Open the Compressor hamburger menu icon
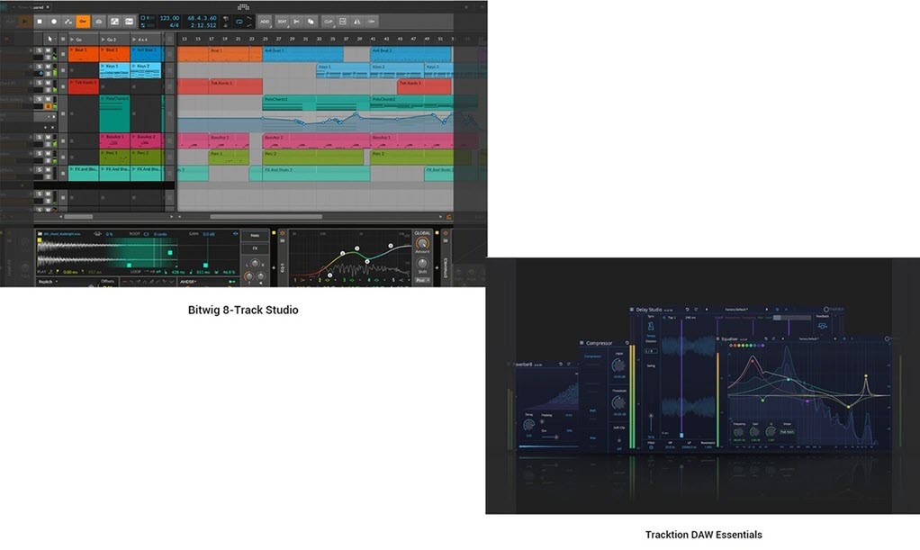 [x=582, y=343]
